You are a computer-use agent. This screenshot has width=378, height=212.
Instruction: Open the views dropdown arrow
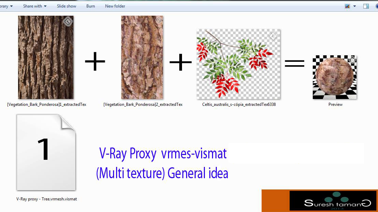354,6
